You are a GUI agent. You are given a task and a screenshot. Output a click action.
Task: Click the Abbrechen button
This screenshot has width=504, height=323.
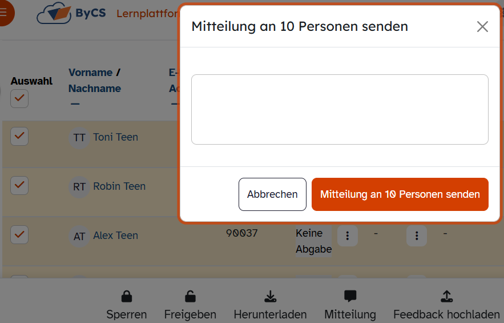pos(272,194)
